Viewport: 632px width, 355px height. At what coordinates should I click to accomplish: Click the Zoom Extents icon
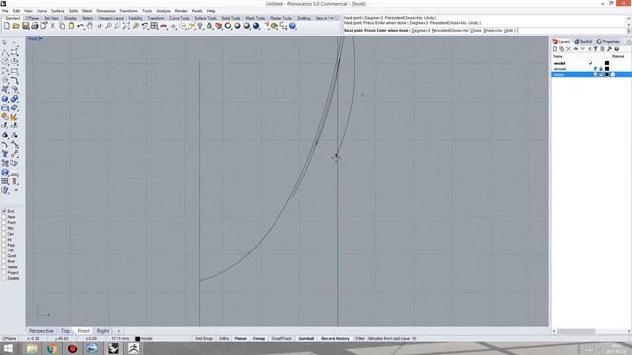[x=126, y=26]
